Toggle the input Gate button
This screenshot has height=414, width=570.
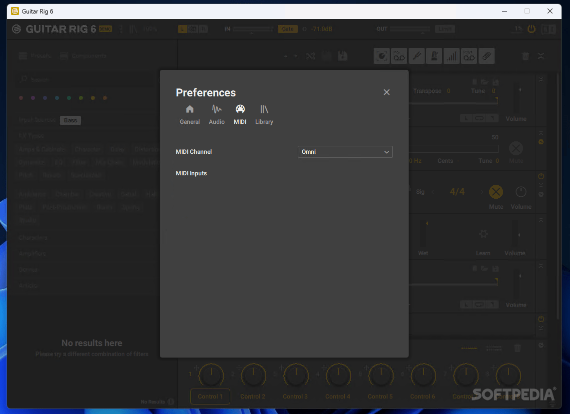288,29
